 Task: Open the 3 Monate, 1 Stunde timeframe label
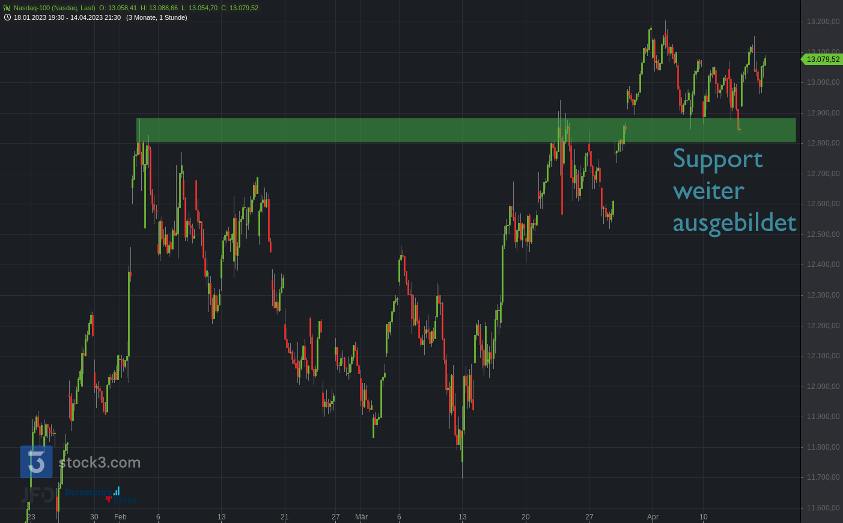[x=156, y=17]
